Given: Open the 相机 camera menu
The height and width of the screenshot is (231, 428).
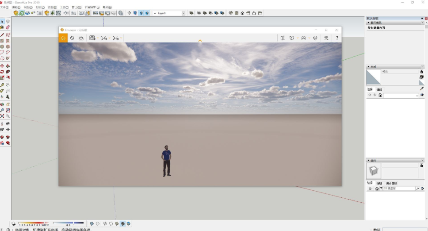Looking at the screenshot, I should coord(40,8).
